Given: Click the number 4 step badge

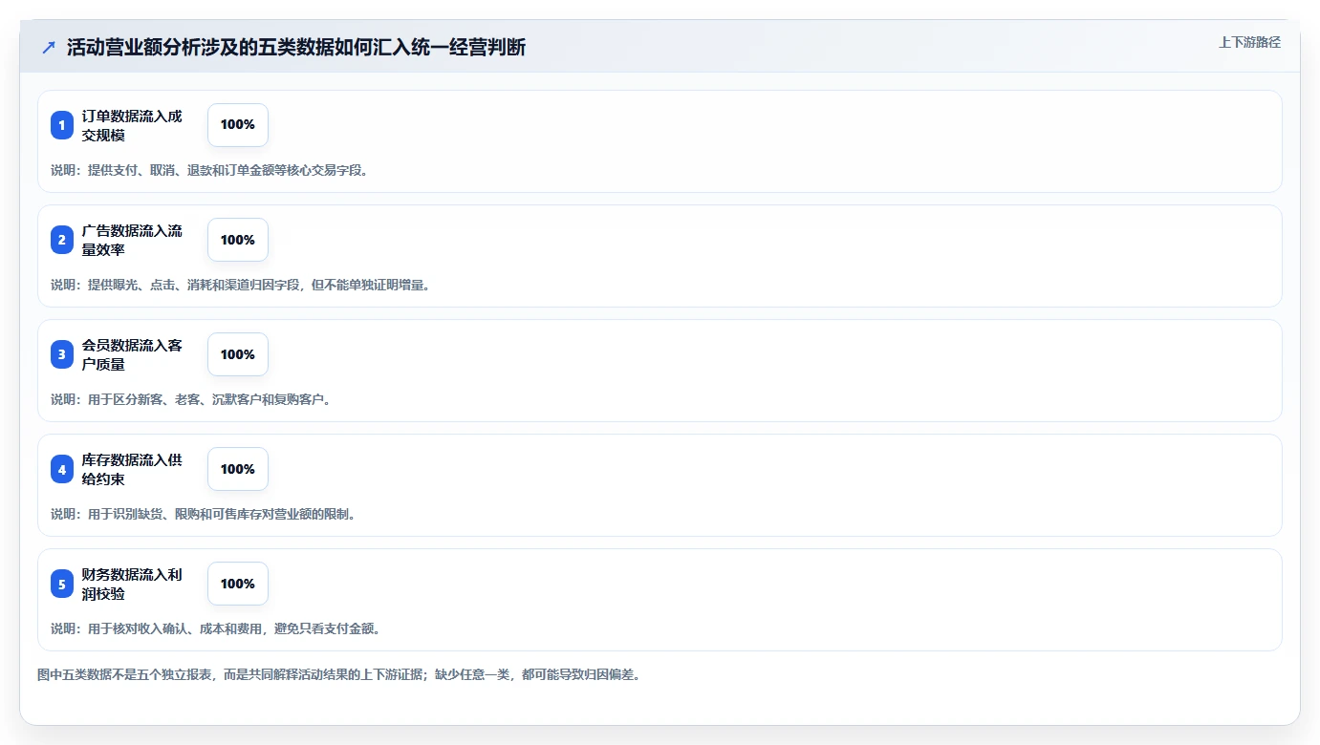Looking at the screenshot, I should coord(62,469).
